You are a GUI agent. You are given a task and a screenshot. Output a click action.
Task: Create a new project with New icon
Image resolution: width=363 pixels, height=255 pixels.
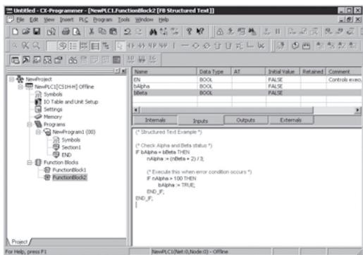pos(15,32)
